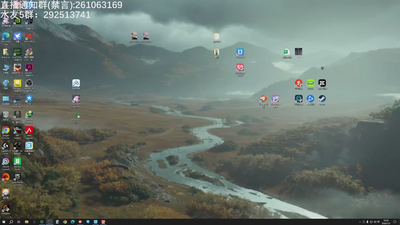Open the green spreadsheet file on desktop
This screenshot has width=400, height=225.
(x=287, y=53)
